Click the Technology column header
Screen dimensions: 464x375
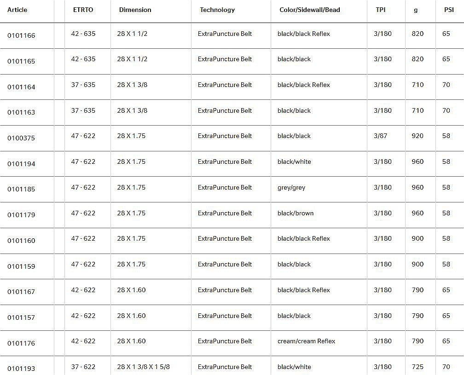[217, 10]
